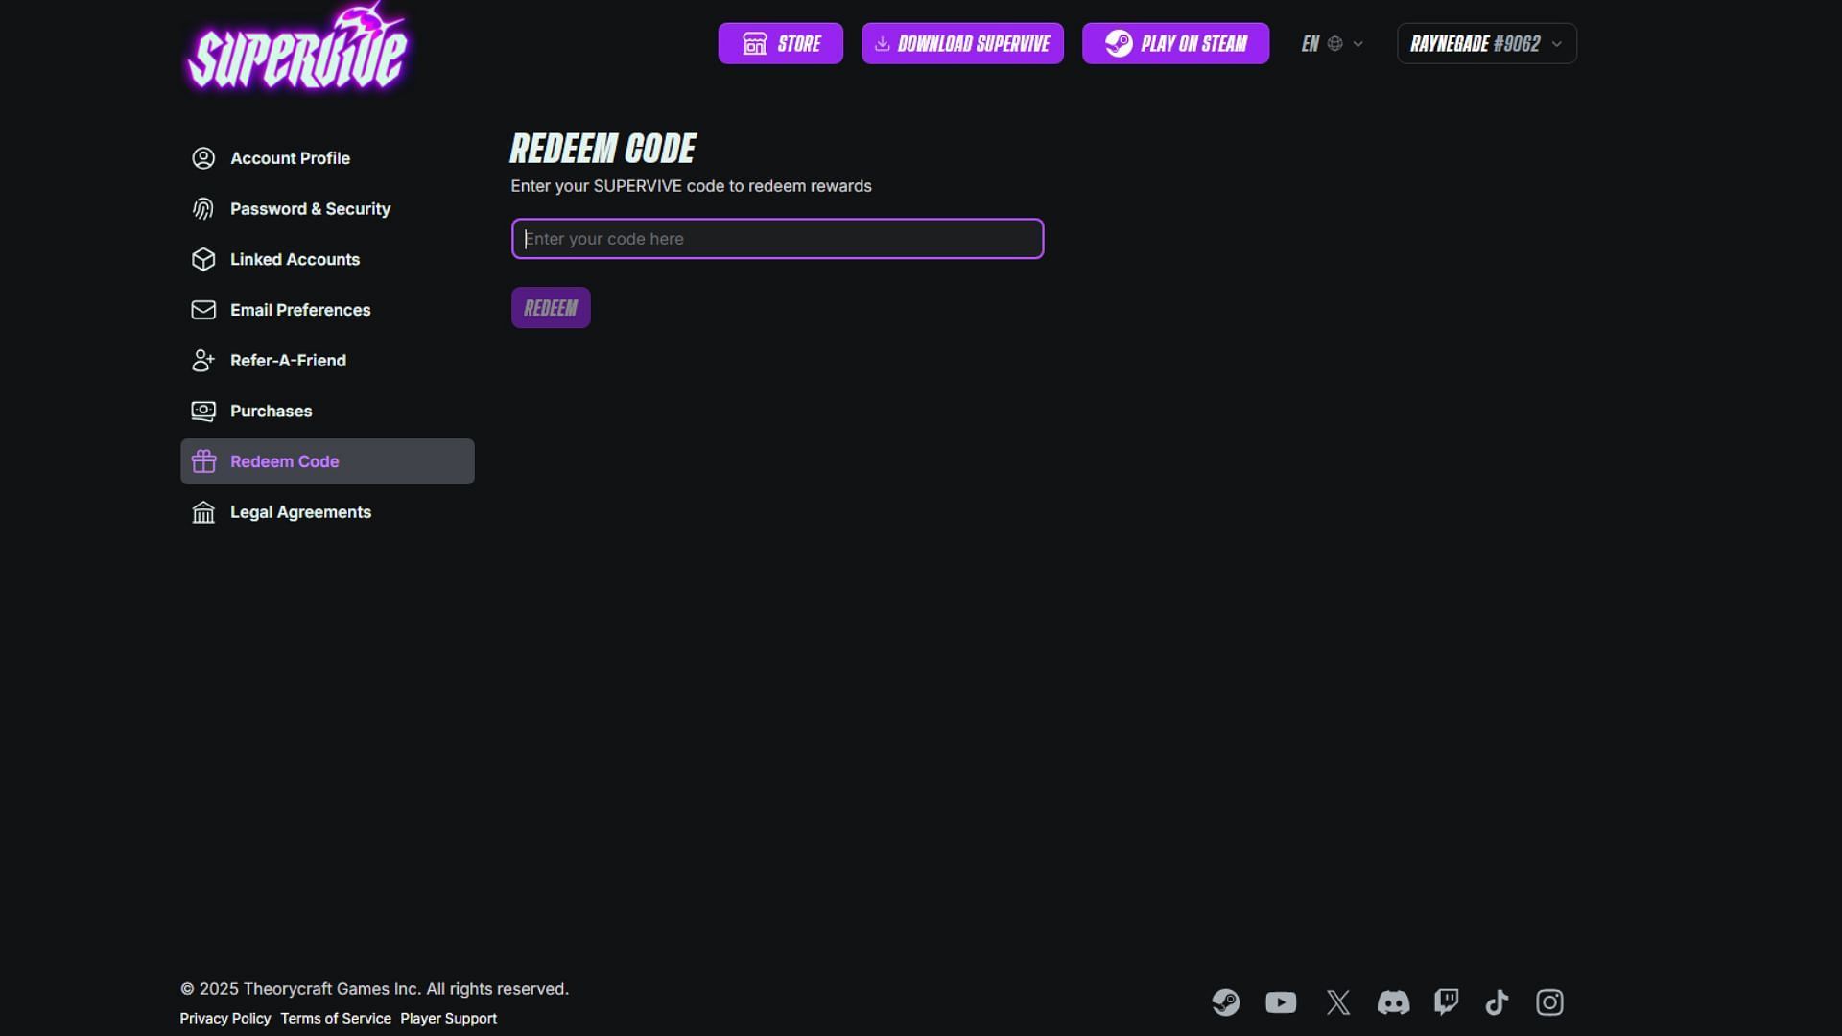Open the Player Support link
The width and height of the screenshot is (1842, 1036).
click(448, 1019)
